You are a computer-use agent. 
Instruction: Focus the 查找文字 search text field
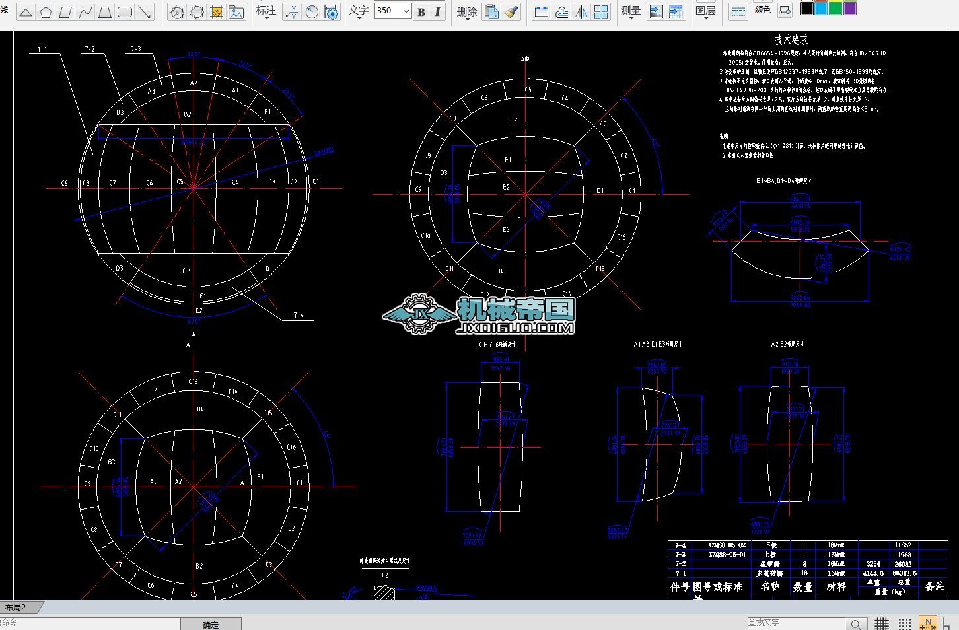coord(795,623)
